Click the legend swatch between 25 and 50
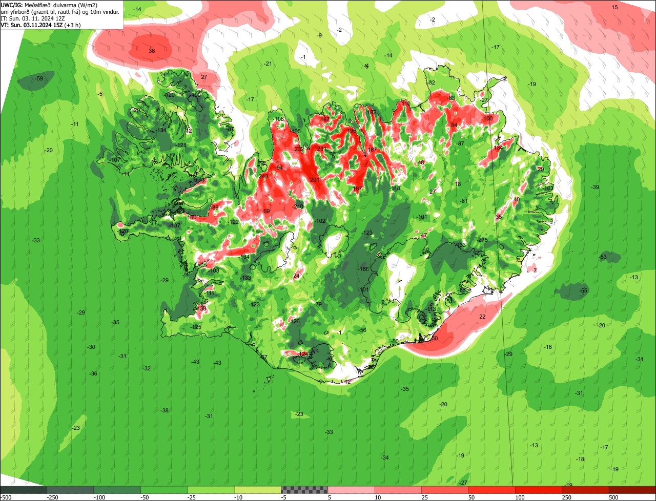656x501 pixels. 445,490
